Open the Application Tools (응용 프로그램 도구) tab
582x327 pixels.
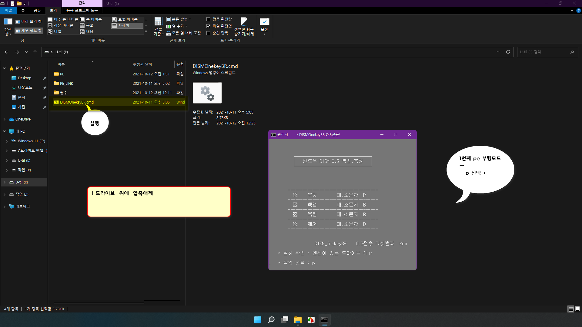coord(82,10)
